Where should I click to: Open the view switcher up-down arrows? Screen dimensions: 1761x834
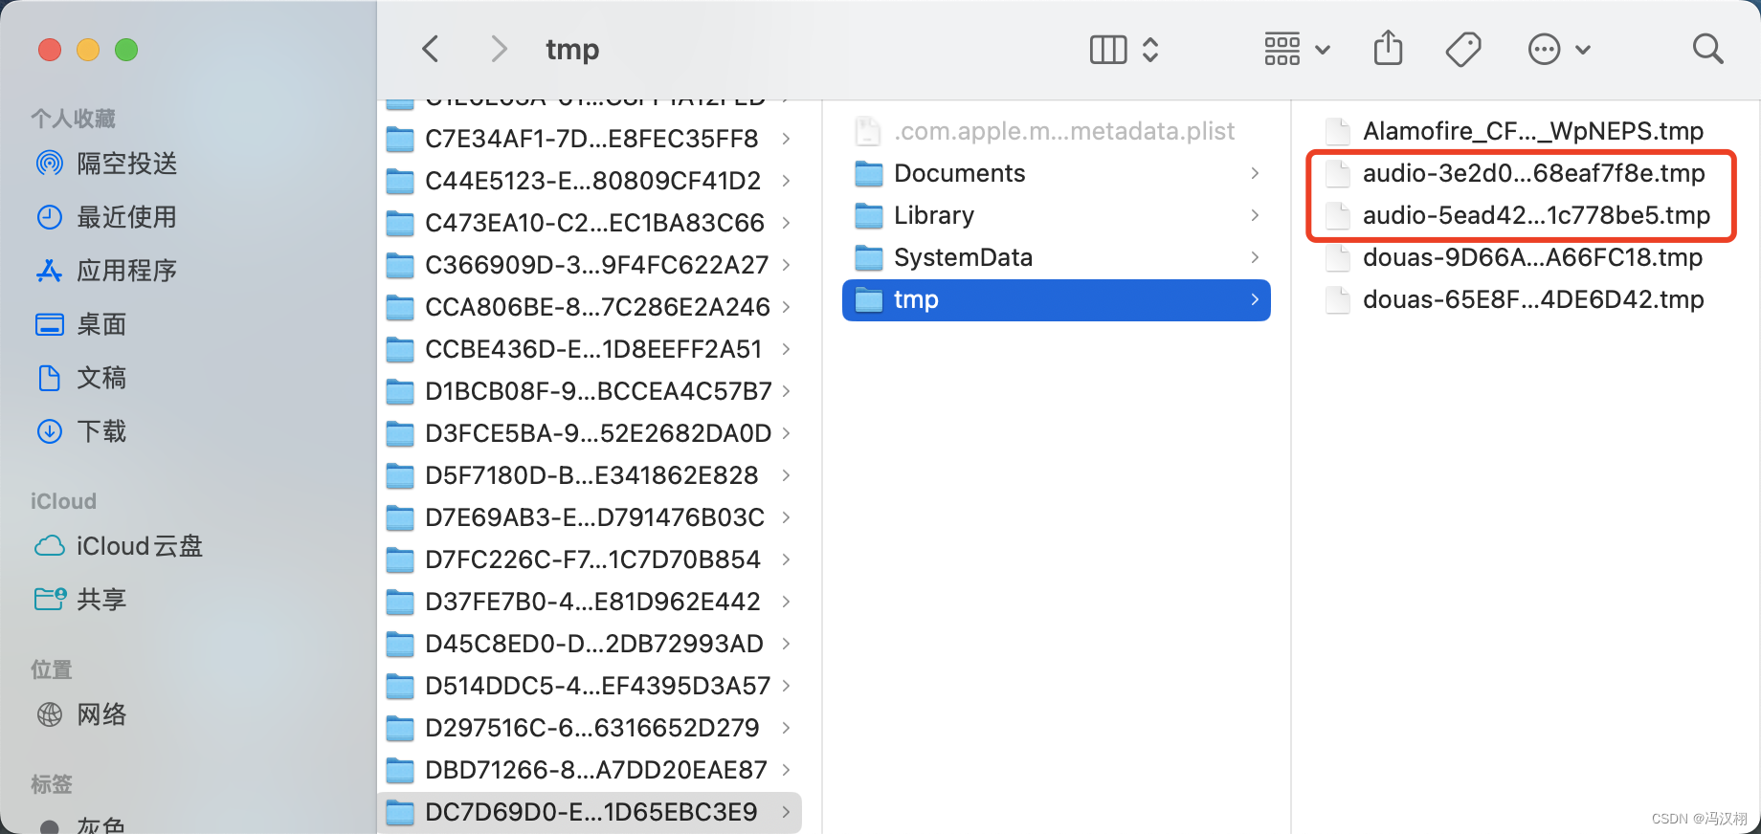(x=1150, y=50)
